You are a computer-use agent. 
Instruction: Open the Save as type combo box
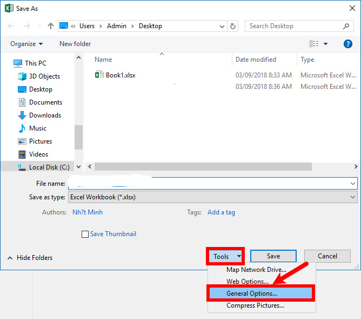click(x=213, y=197)
